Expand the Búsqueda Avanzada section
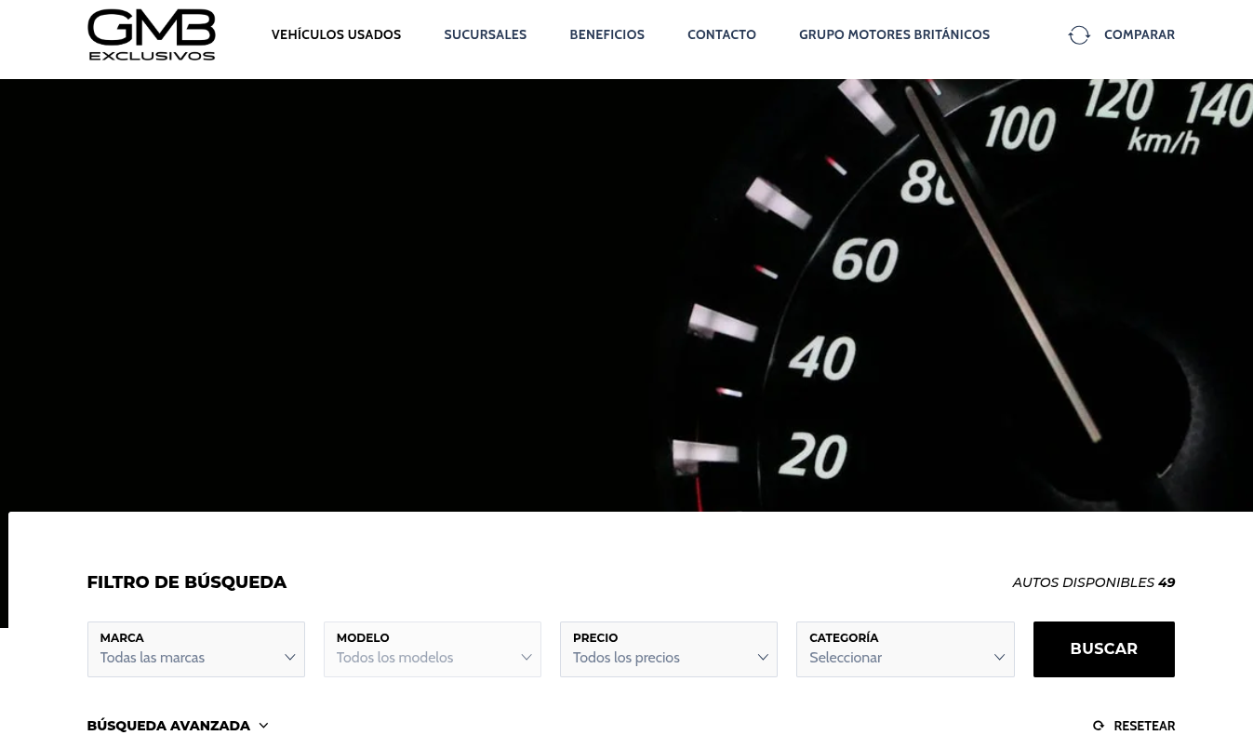Viewport: 1253px width, 735px height. (168, 726)
